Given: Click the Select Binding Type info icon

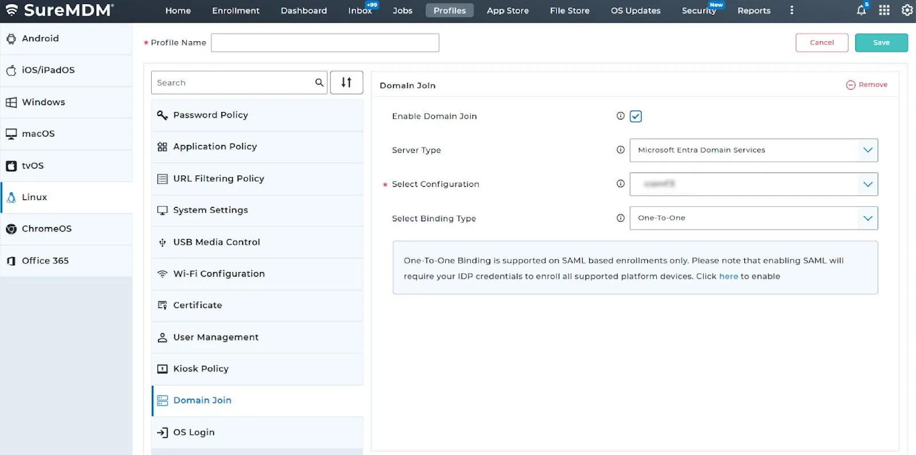Looking at the screenshot, I should point(620,218).
